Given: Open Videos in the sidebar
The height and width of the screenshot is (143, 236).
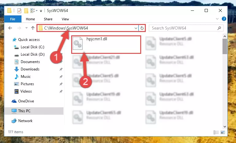Looking at the screenshot, I should [26, 91].
